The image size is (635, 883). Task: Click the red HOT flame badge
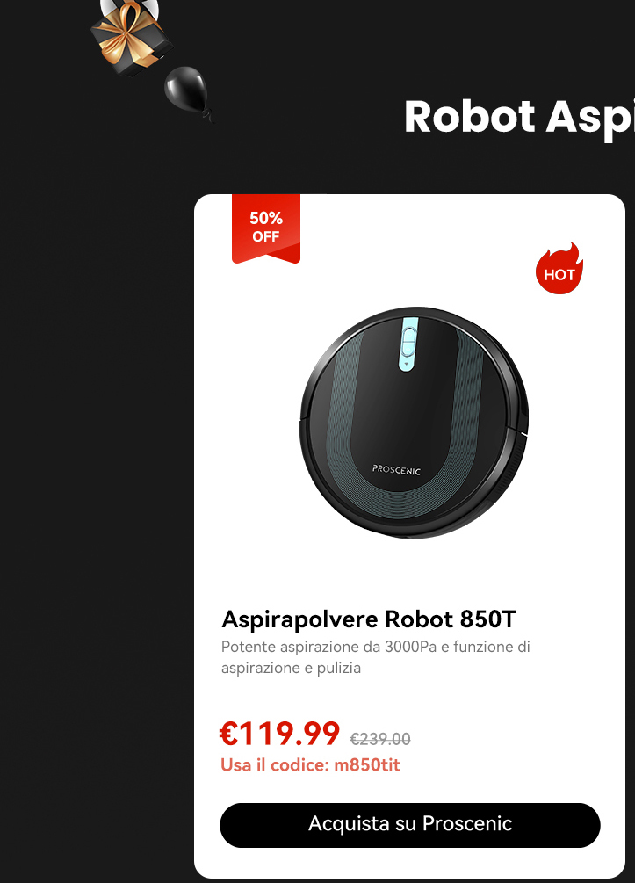559,269
